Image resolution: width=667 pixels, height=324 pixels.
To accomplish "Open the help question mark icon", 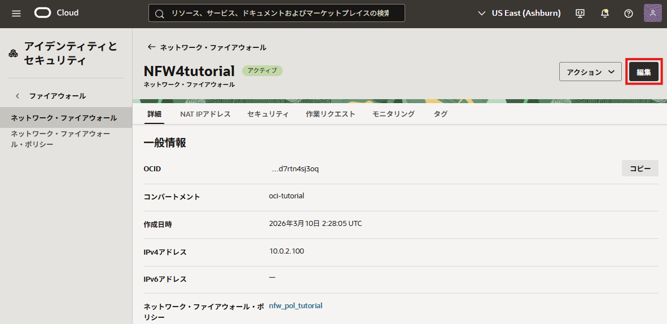I will 628,13.
